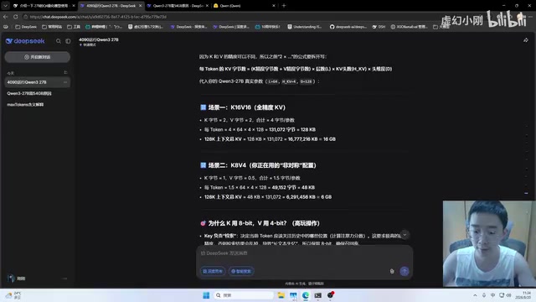The image size is (536, 302).
Task: Open the DeepSeek bookmarks folder
Action: coord(26,27)
